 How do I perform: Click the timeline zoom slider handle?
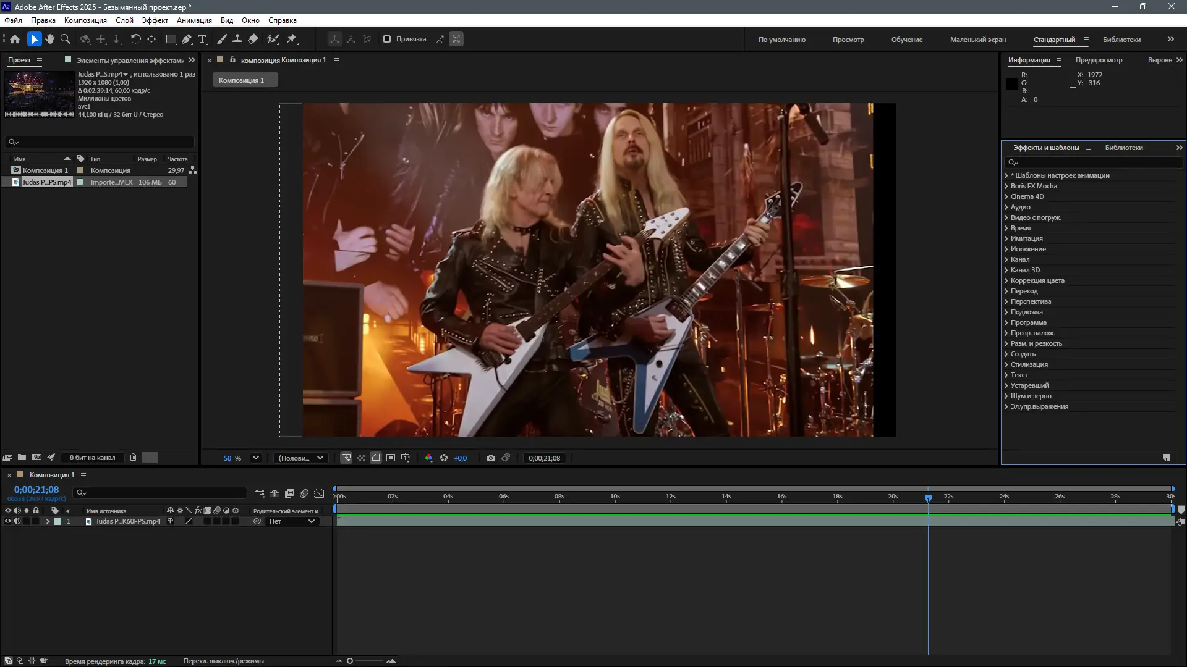[350, 661]
